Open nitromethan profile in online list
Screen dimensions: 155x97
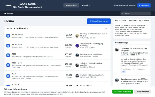[x=120, y=35]
